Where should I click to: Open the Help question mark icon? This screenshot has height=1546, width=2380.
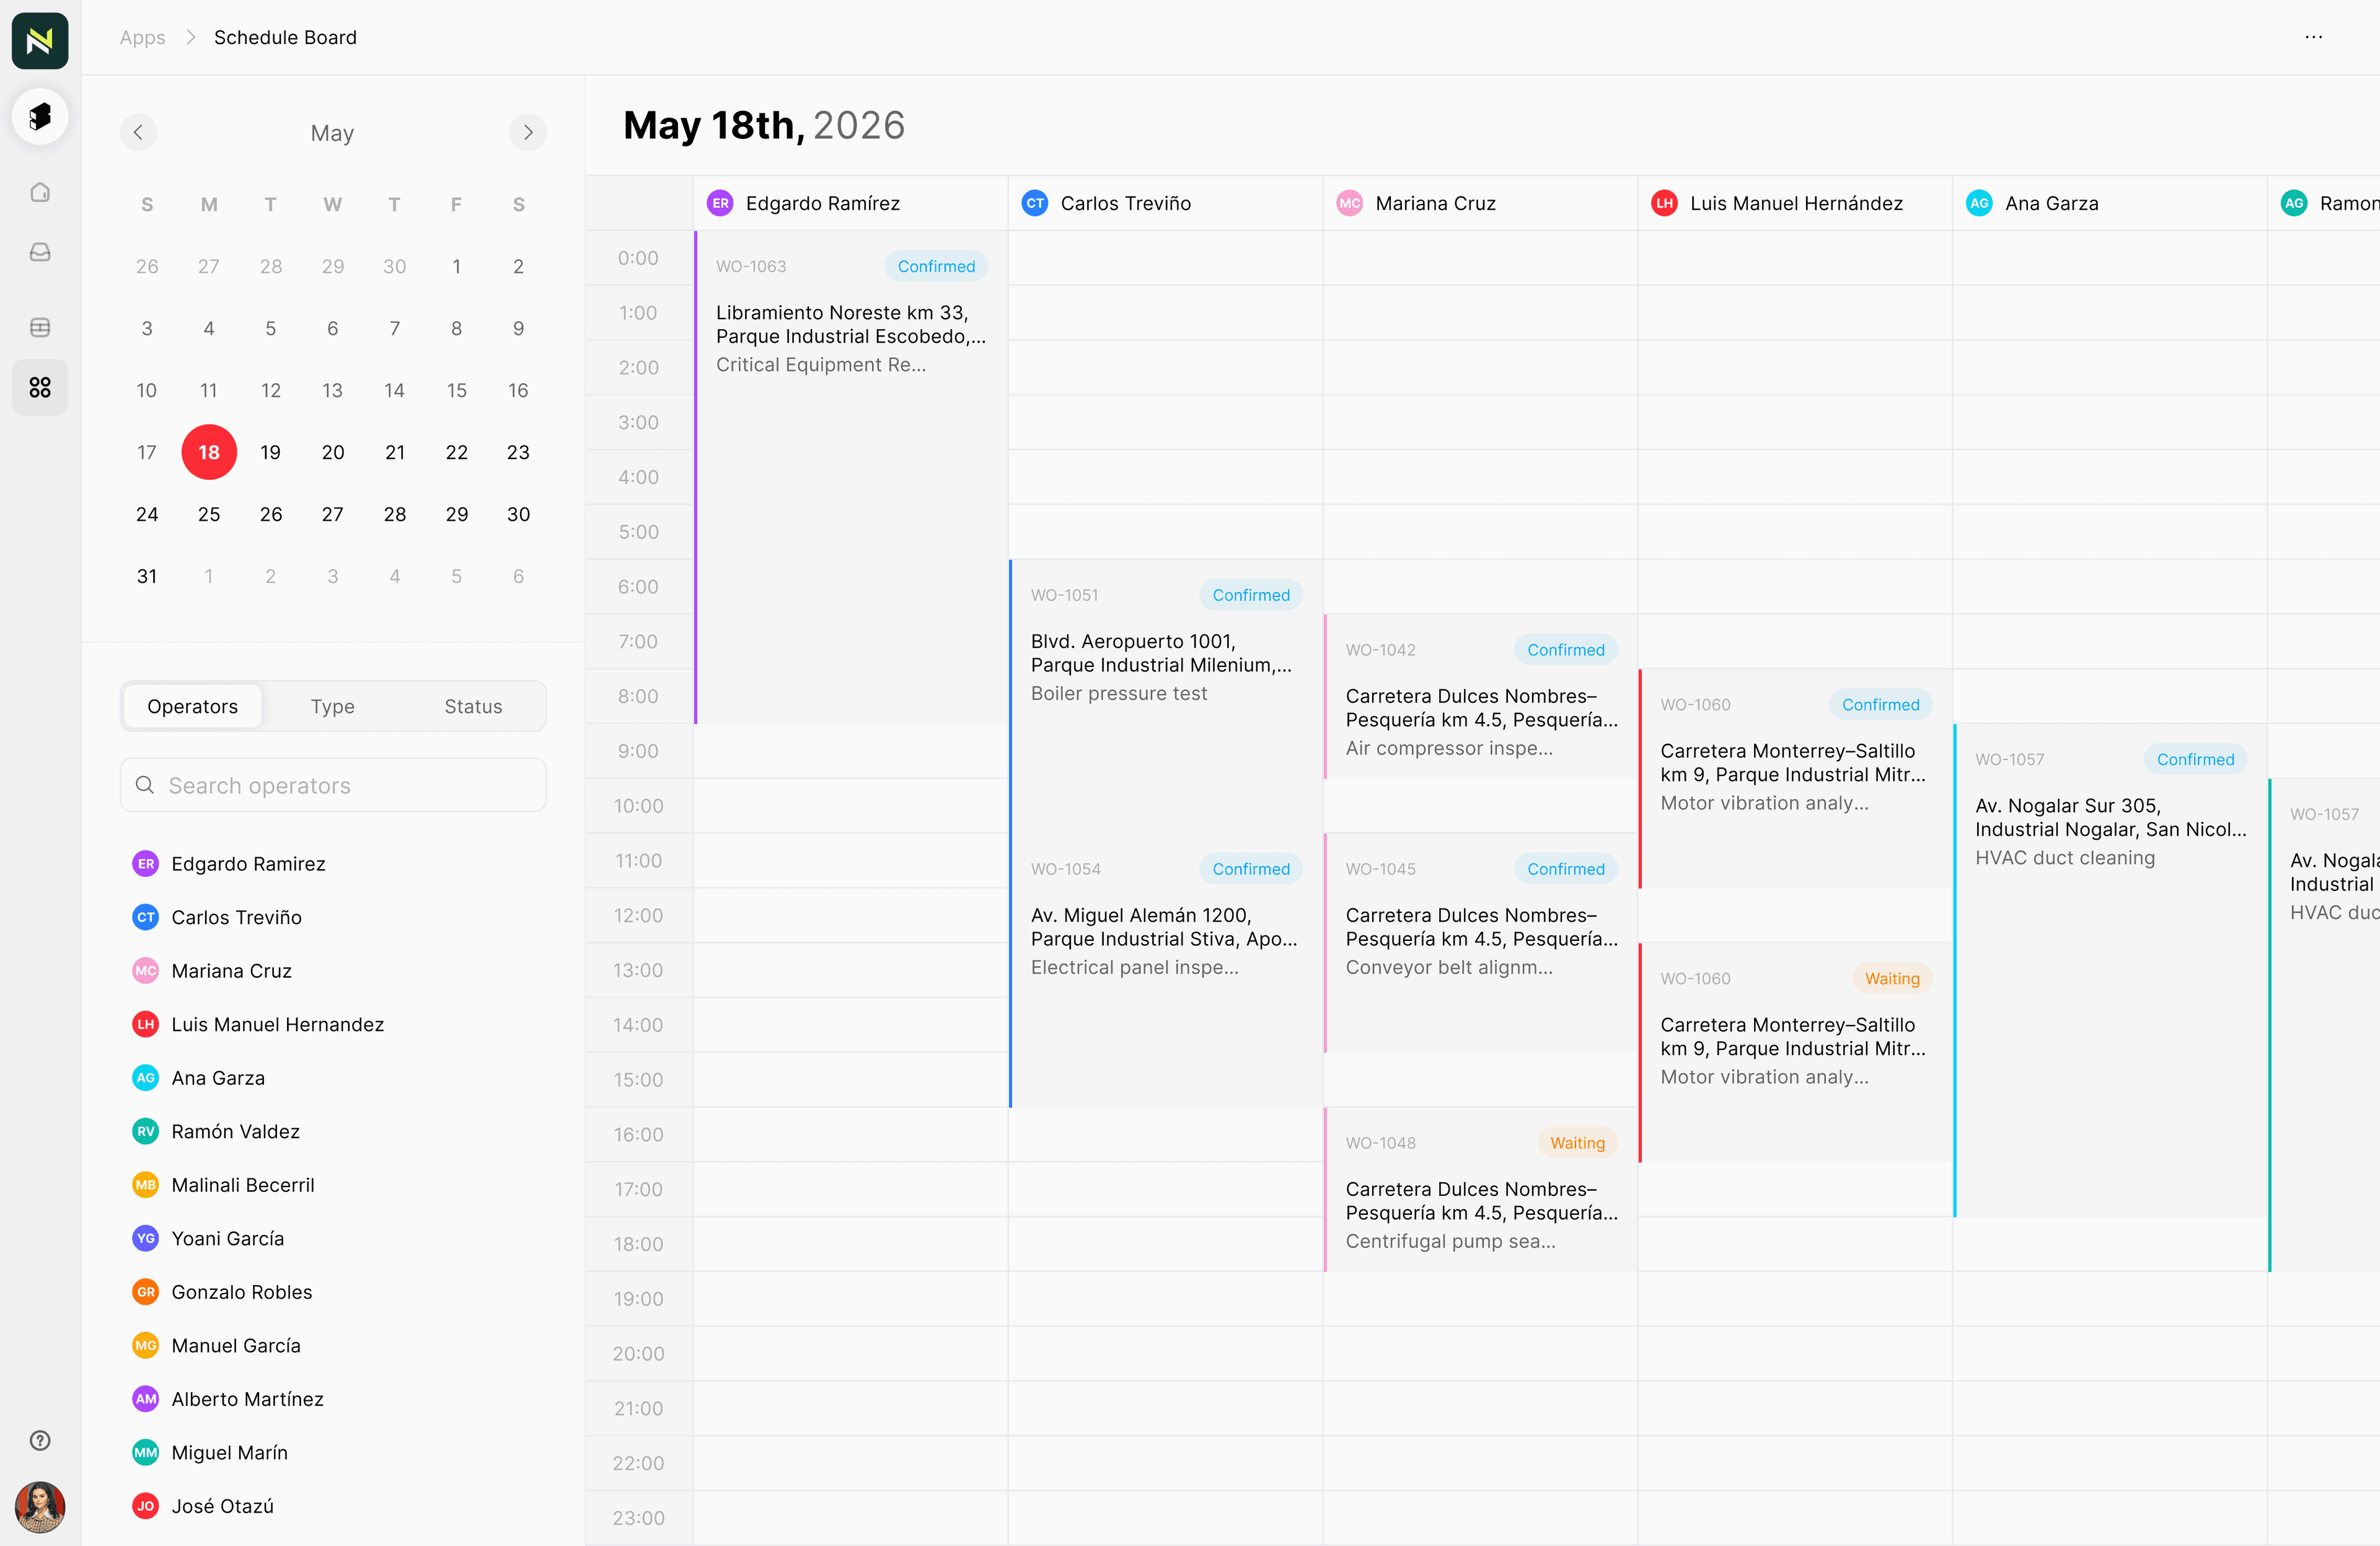tap(40, 1440)
